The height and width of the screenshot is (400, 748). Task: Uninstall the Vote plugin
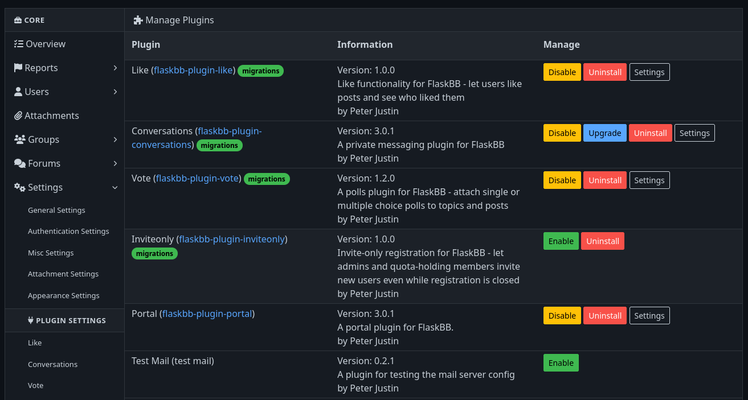pos(605,180)
